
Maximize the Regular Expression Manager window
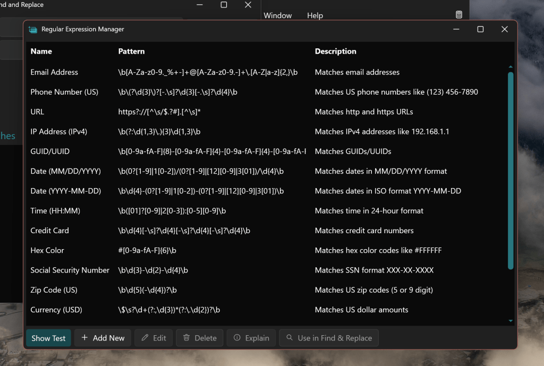click(480, 30)
